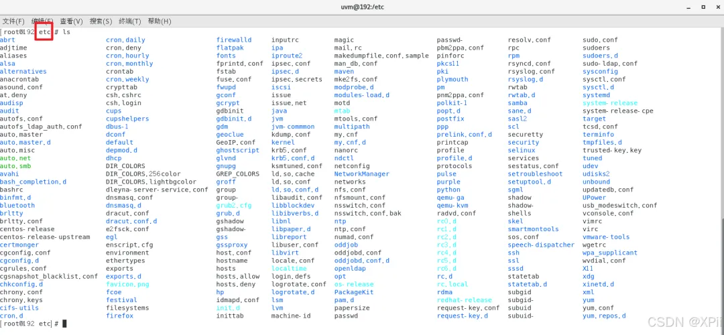724x335 pixels.
Task: Select 'makedumpfile.conf.sample' file name
Action: (x=381, y=56)
